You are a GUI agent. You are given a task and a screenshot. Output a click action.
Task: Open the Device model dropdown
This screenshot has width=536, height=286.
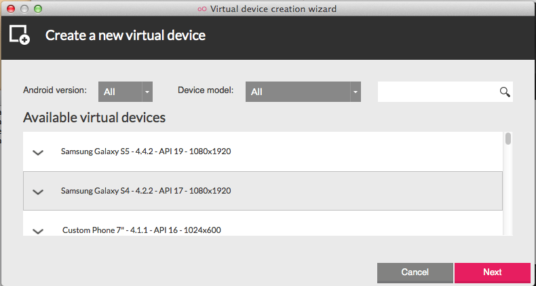click(303, 92)
